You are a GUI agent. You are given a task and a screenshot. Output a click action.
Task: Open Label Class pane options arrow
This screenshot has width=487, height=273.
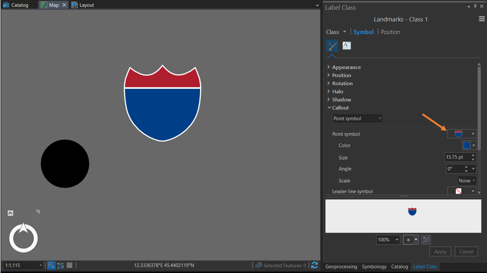(469, 7)
